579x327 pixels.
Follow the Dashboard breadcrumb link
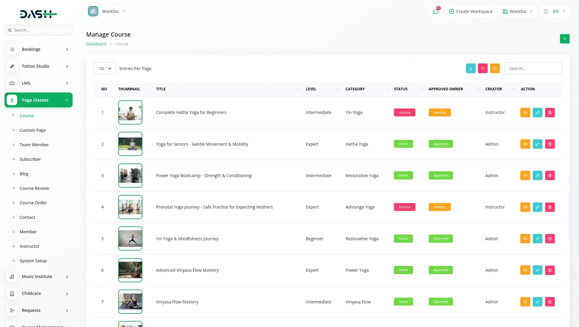pyautogui.click(x=96, y=44)
